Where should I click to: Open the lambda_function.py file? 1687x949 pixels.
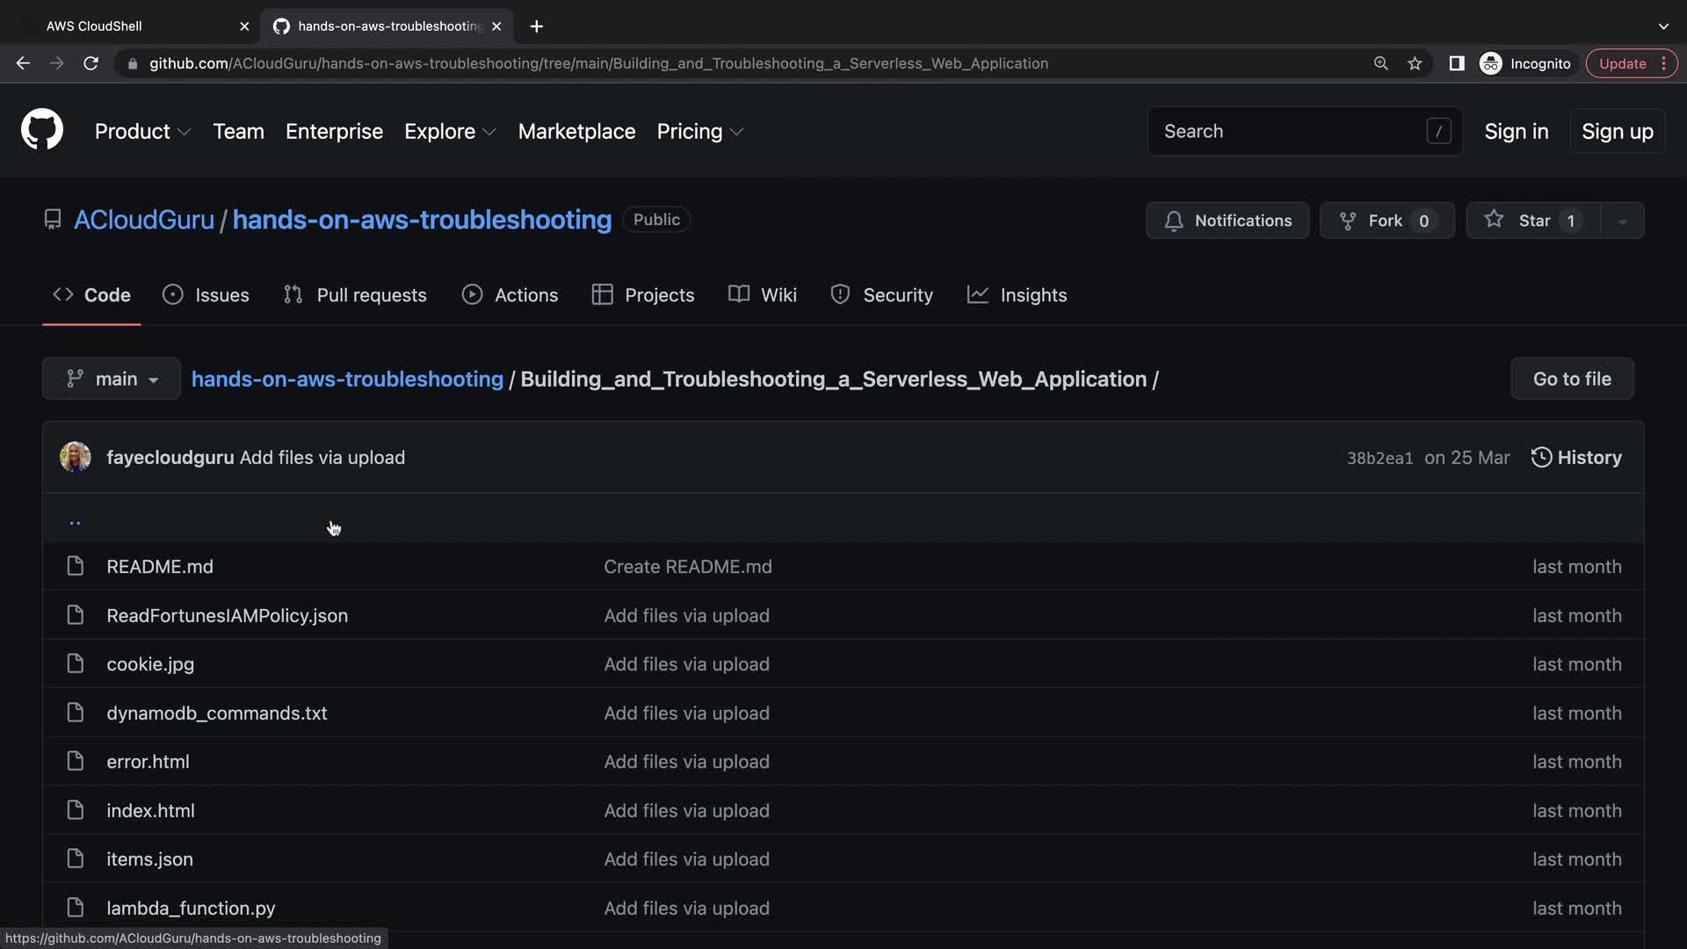(191, 908)
